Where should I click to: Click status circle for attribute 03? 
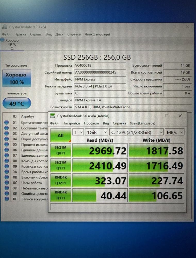(x=7, y=133)
